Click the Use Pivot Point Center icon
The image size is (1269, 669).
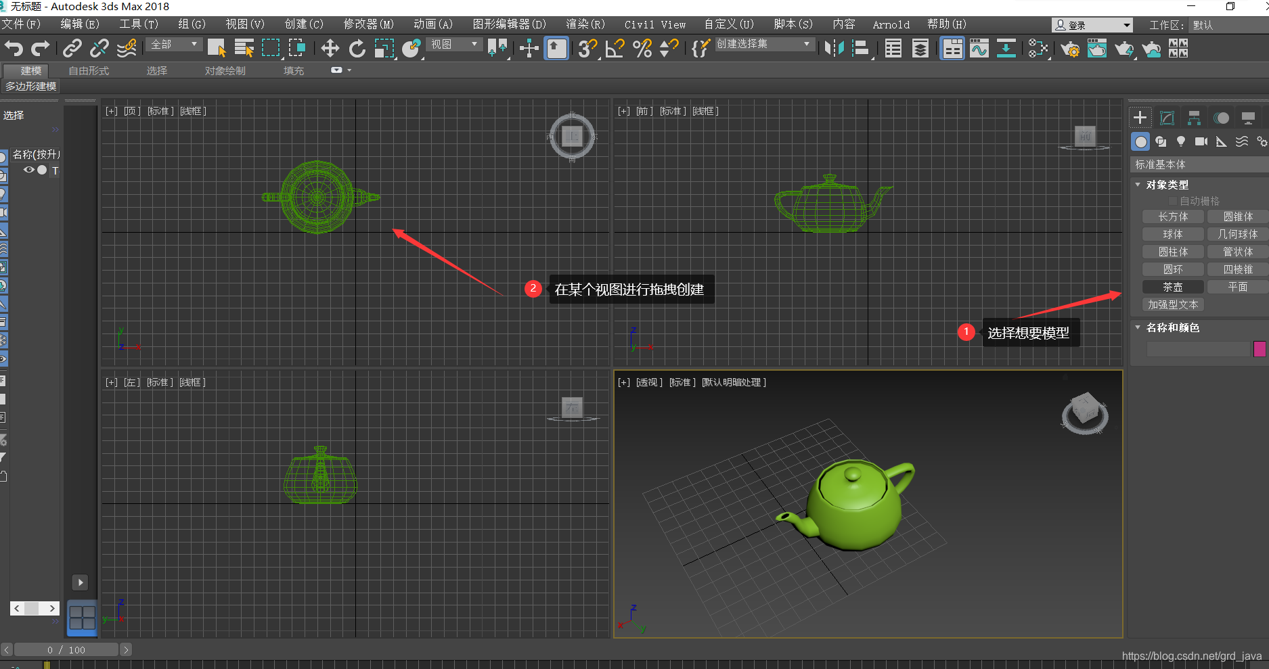click(497, 49)
